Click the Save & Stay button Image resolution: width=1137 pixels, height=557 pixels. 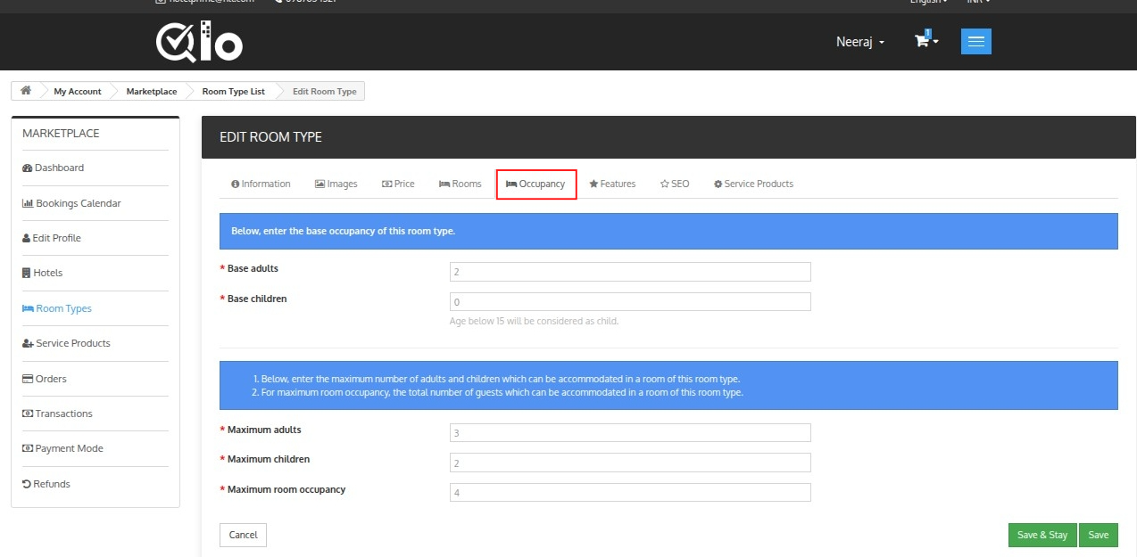1042,535
